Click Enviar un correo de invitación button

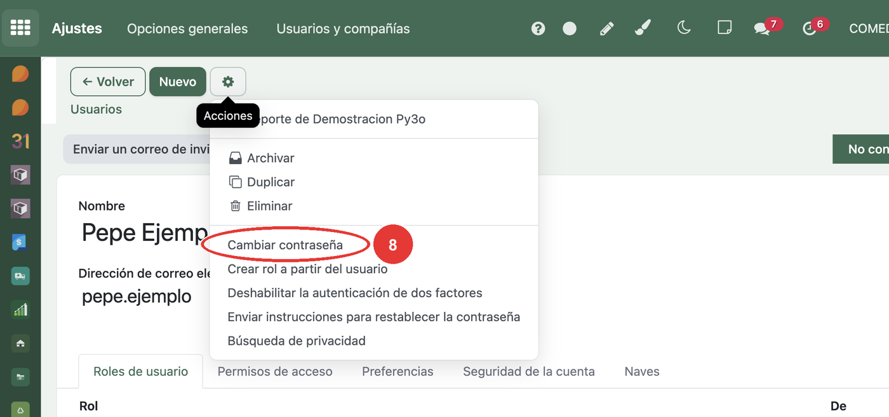click(137, 150)
